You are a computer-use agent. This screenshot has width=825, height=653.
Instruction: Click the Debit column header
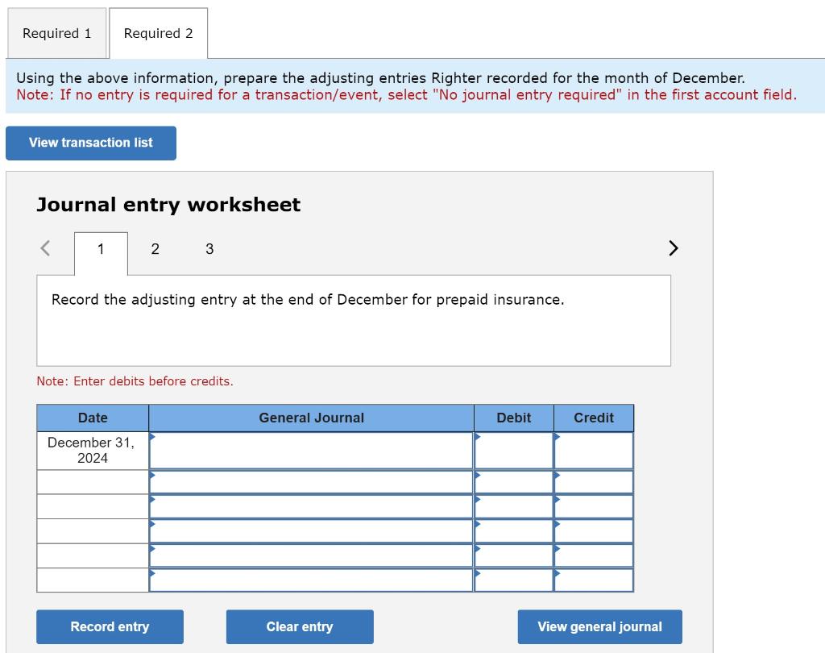coord(514,418)
